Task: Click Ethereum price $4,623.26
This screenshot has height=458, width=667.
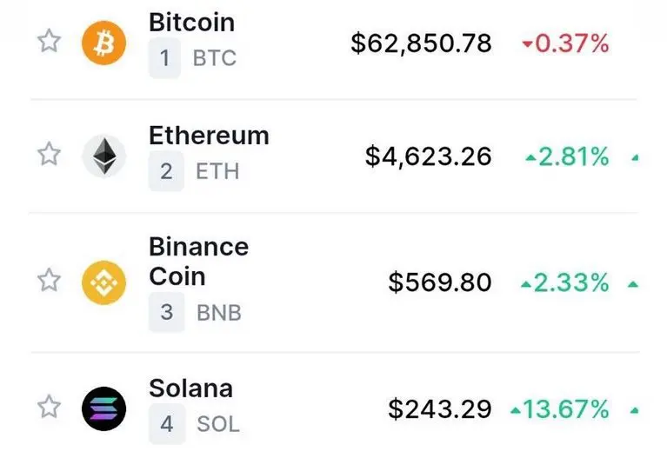Action: coord(429,156)
